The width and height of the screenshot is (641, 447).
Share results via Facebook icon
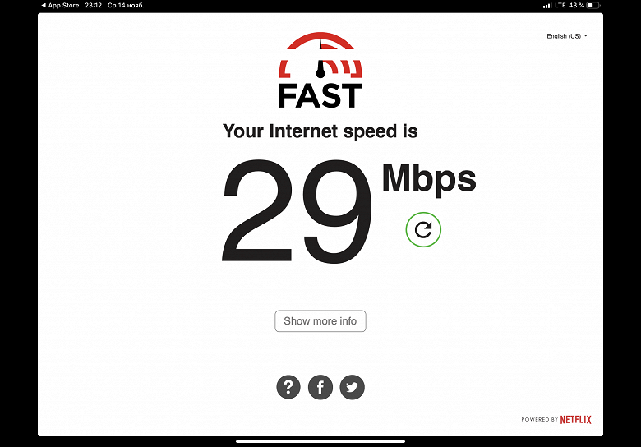tap(320, 387)
